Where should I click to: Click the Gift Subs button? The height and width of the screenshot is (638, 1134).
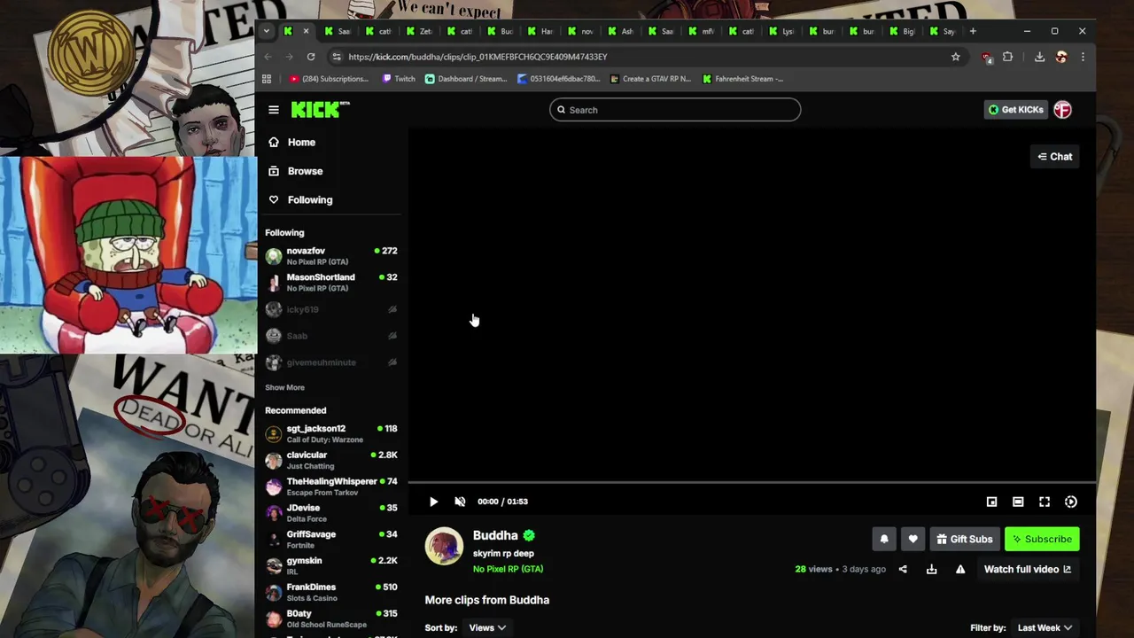pyautogui.click(x=965, y=539)
